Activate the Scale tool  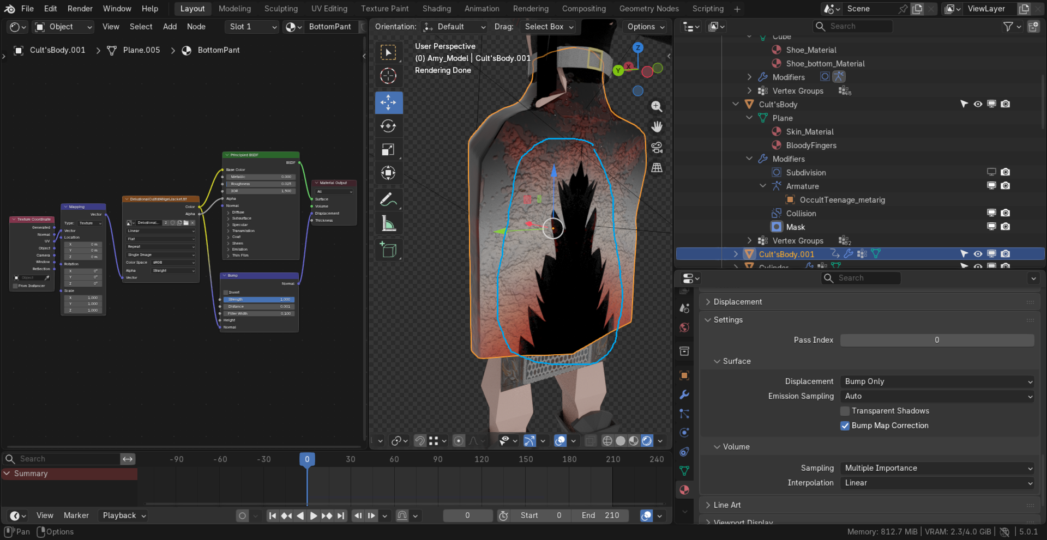388,149
